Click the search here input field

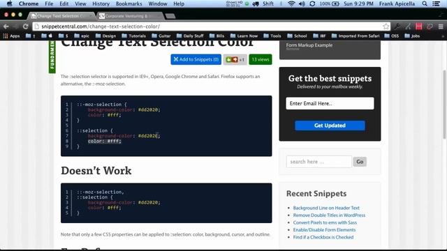[x=319, y=162]
